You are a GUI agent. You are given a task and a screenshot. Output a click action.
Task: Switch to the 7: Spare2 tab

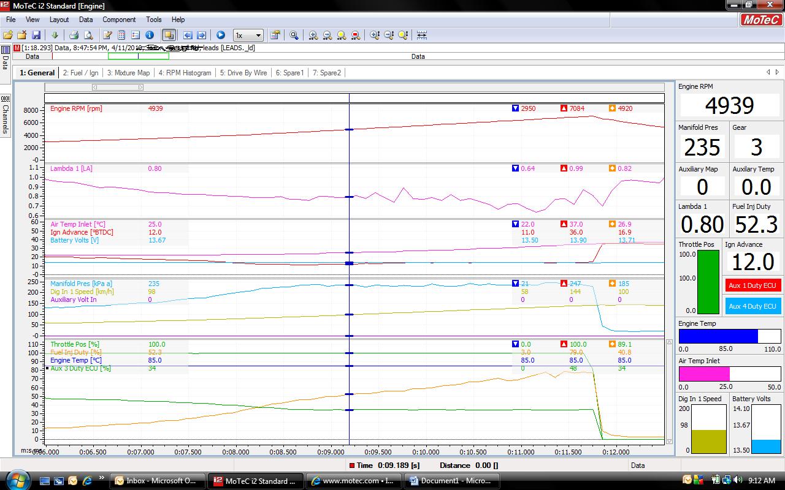click(x=326, y=73)
